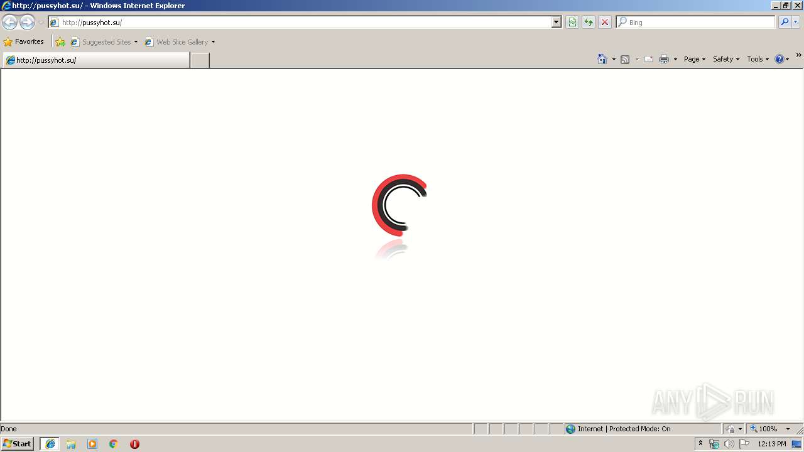The height and width of the screenshot is (452, 804).
Task: Select the http://pussyhot.su/ tab
Action: click(95, 60)
